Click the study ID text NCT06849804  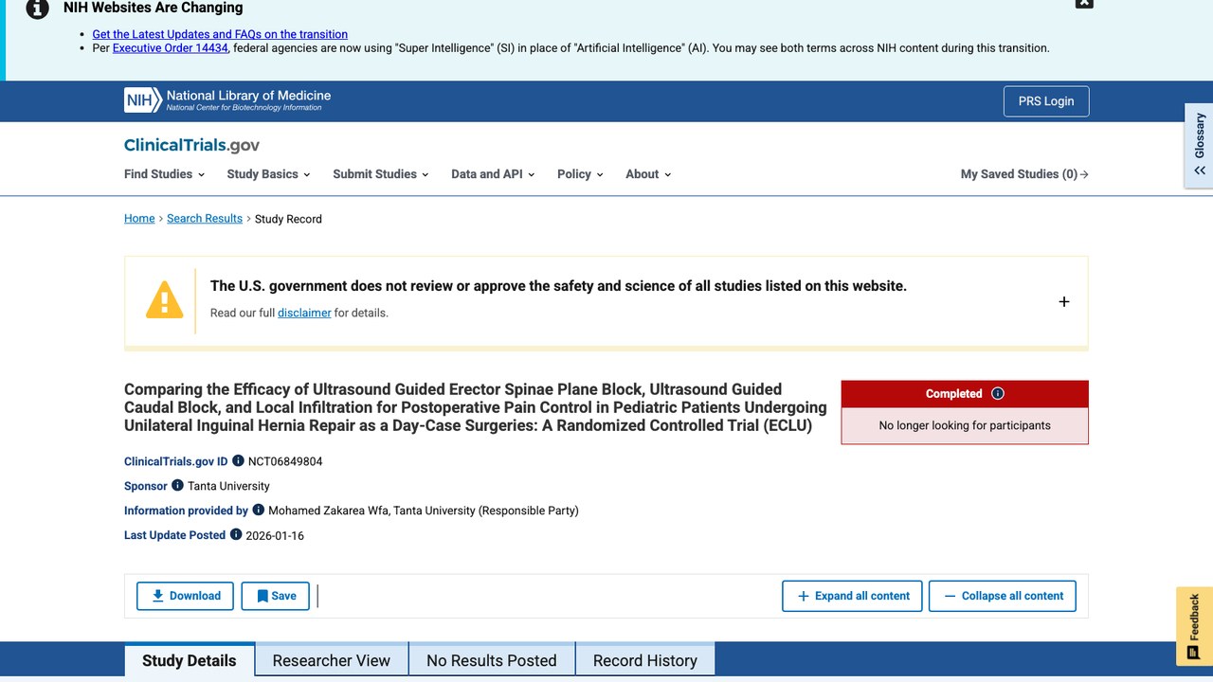(x=285, y=462)
